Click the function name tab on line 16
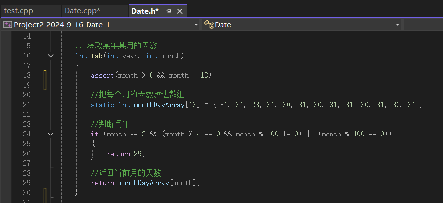 pyautogui.click(x=97, y=56)
